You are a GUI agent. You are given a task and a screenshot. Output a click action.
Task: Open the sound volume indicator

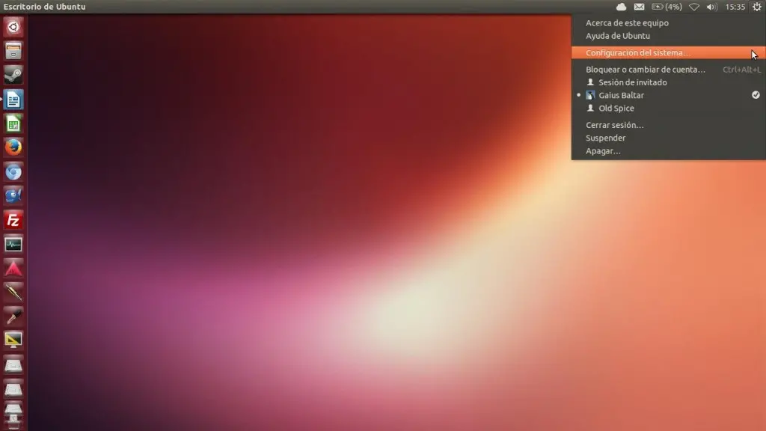(x=712, y=7)
